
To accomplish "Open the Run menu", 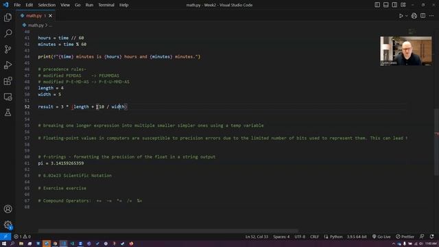I will [89, 5].
